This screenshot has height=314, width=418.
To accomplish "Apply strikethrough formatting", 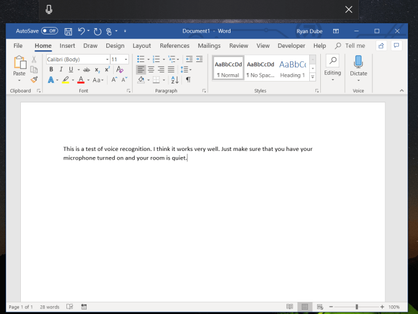I will tap(87, 70).
